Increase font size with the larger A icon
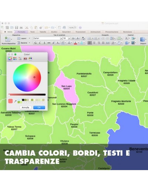 click(73, 38)
